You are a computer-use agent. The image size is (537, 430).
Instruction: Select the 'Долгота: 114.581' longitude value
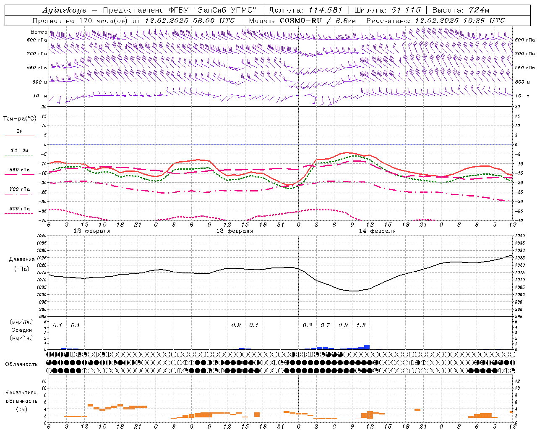(305, 10)
